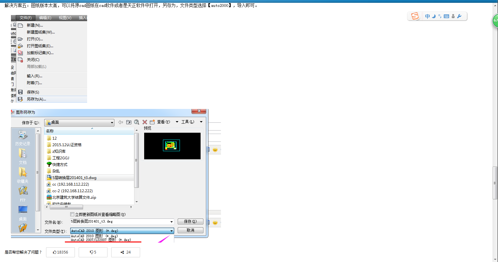Select 输入(R)... menu entry

[34, 76]
